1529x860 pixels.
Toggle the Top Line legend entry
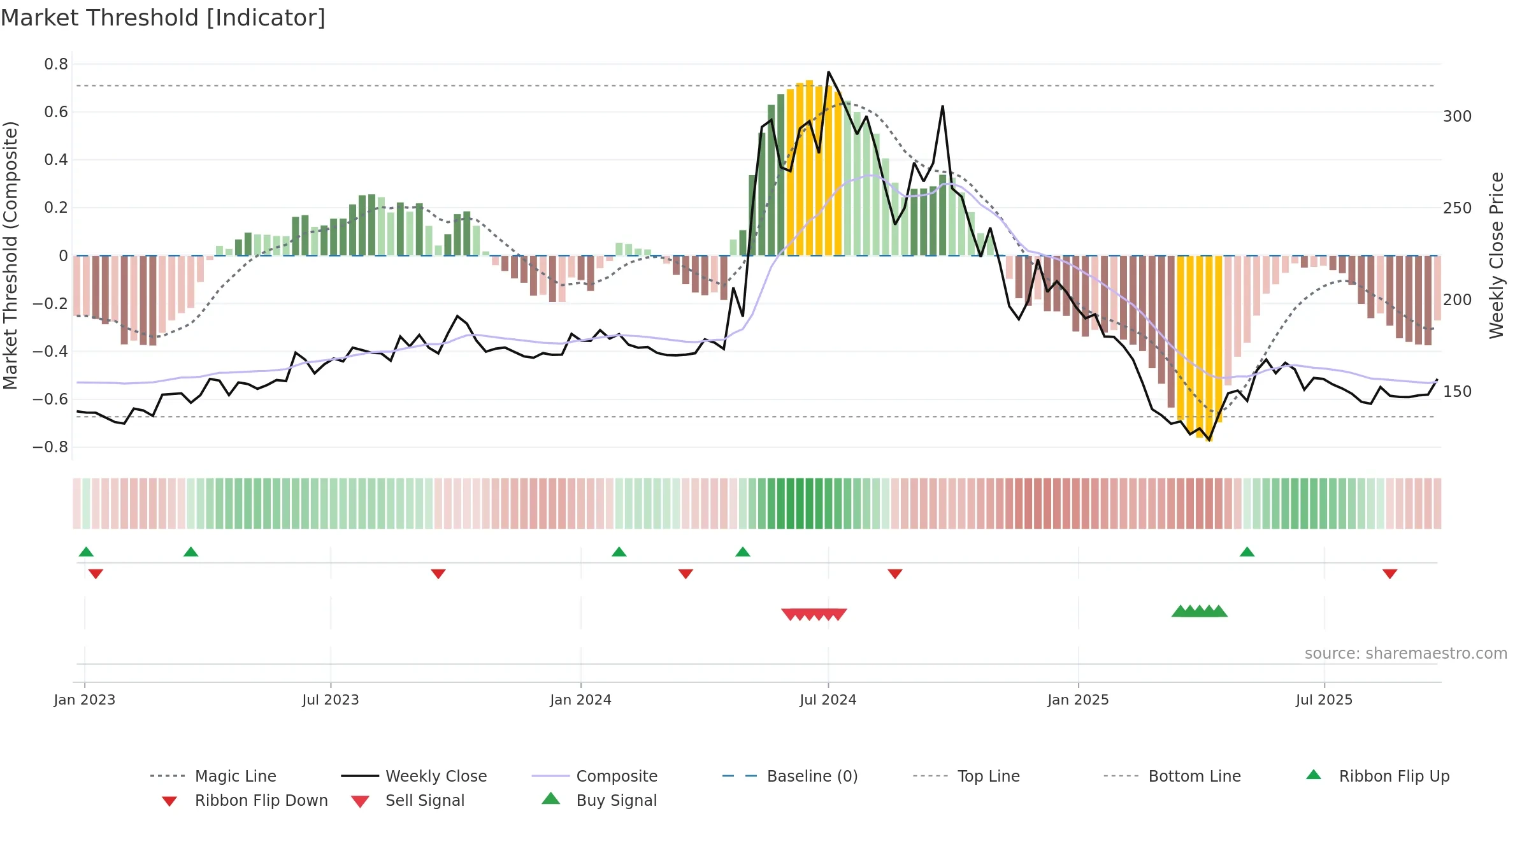click(x=966, y=776)
